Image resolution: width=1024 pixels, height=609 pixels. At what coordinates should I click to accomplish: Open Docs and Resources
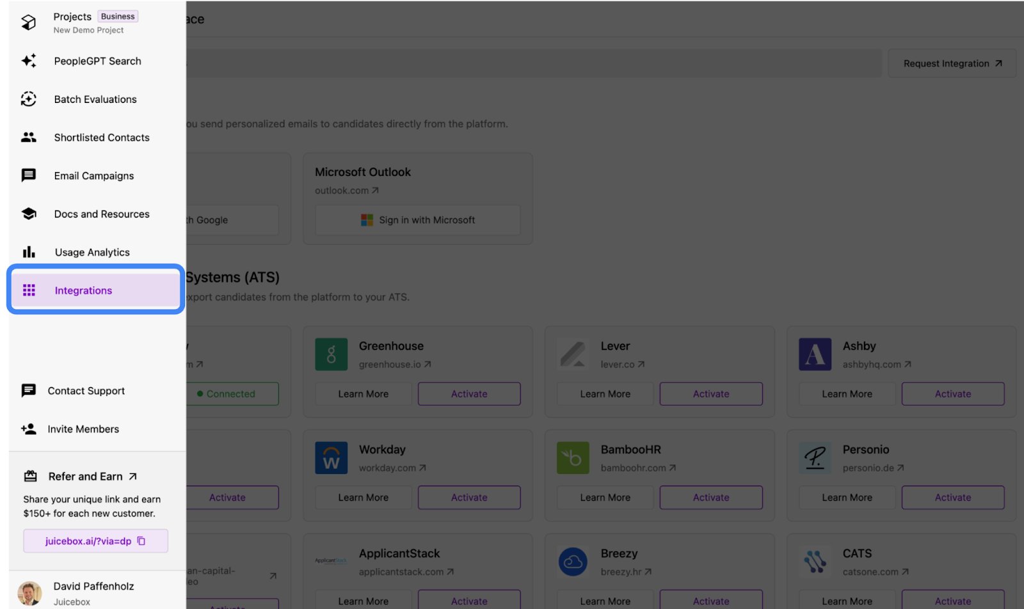tap(96, 214)
